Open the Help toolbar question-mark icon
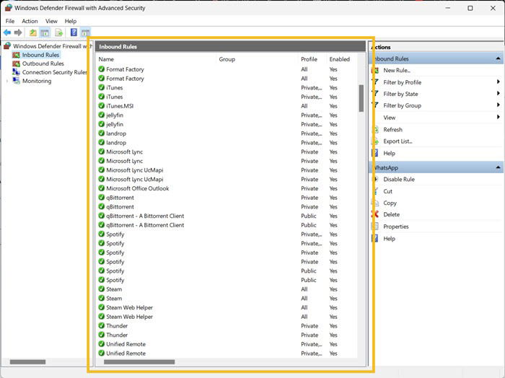The image size is (505, 378). click(74, 32)
